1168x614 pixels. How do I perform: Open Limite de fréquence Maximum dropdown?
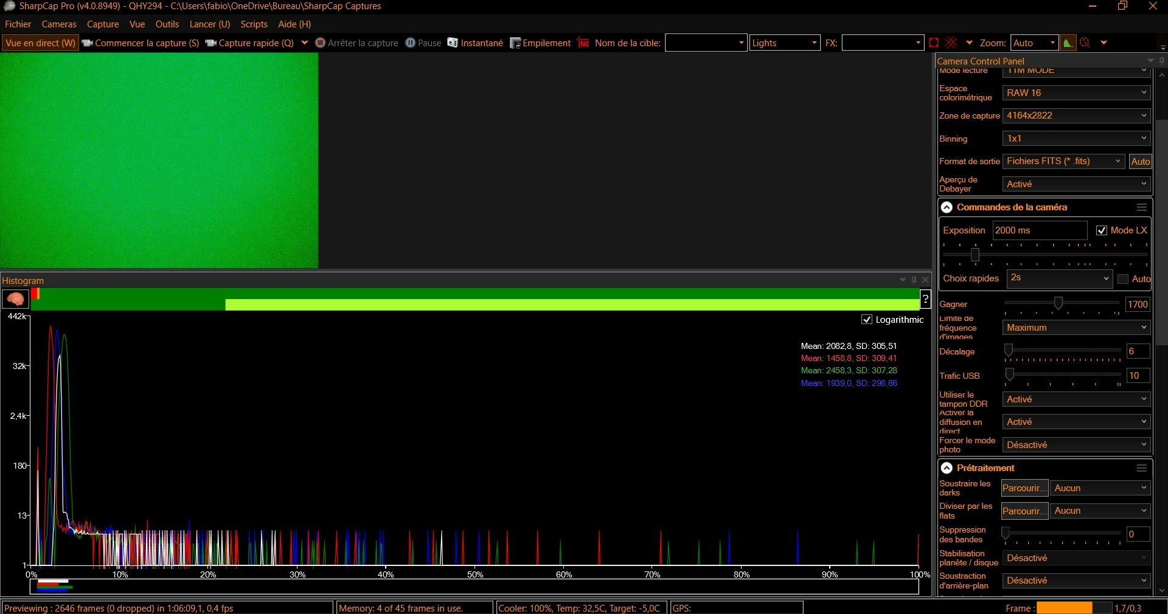coord(1077,328)
